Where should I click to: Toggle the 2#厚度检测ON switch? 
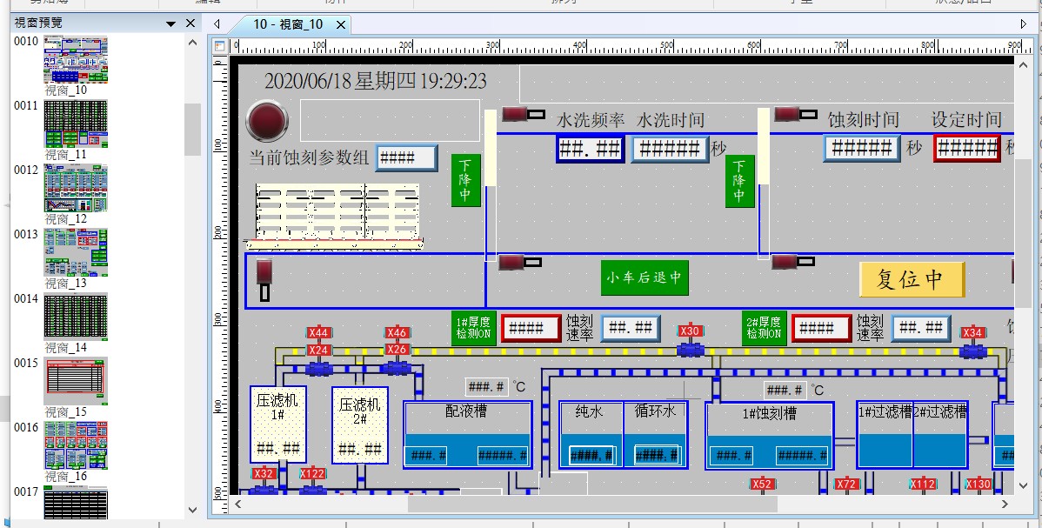pyautogui.click(x=764, y=328)
